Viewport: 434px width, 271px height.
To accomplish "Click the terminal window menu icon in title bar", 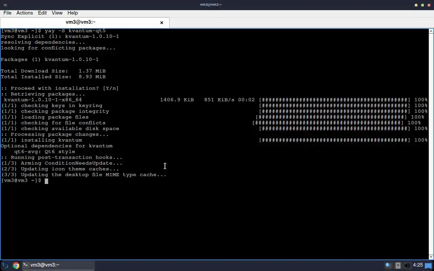I will 5,5.
